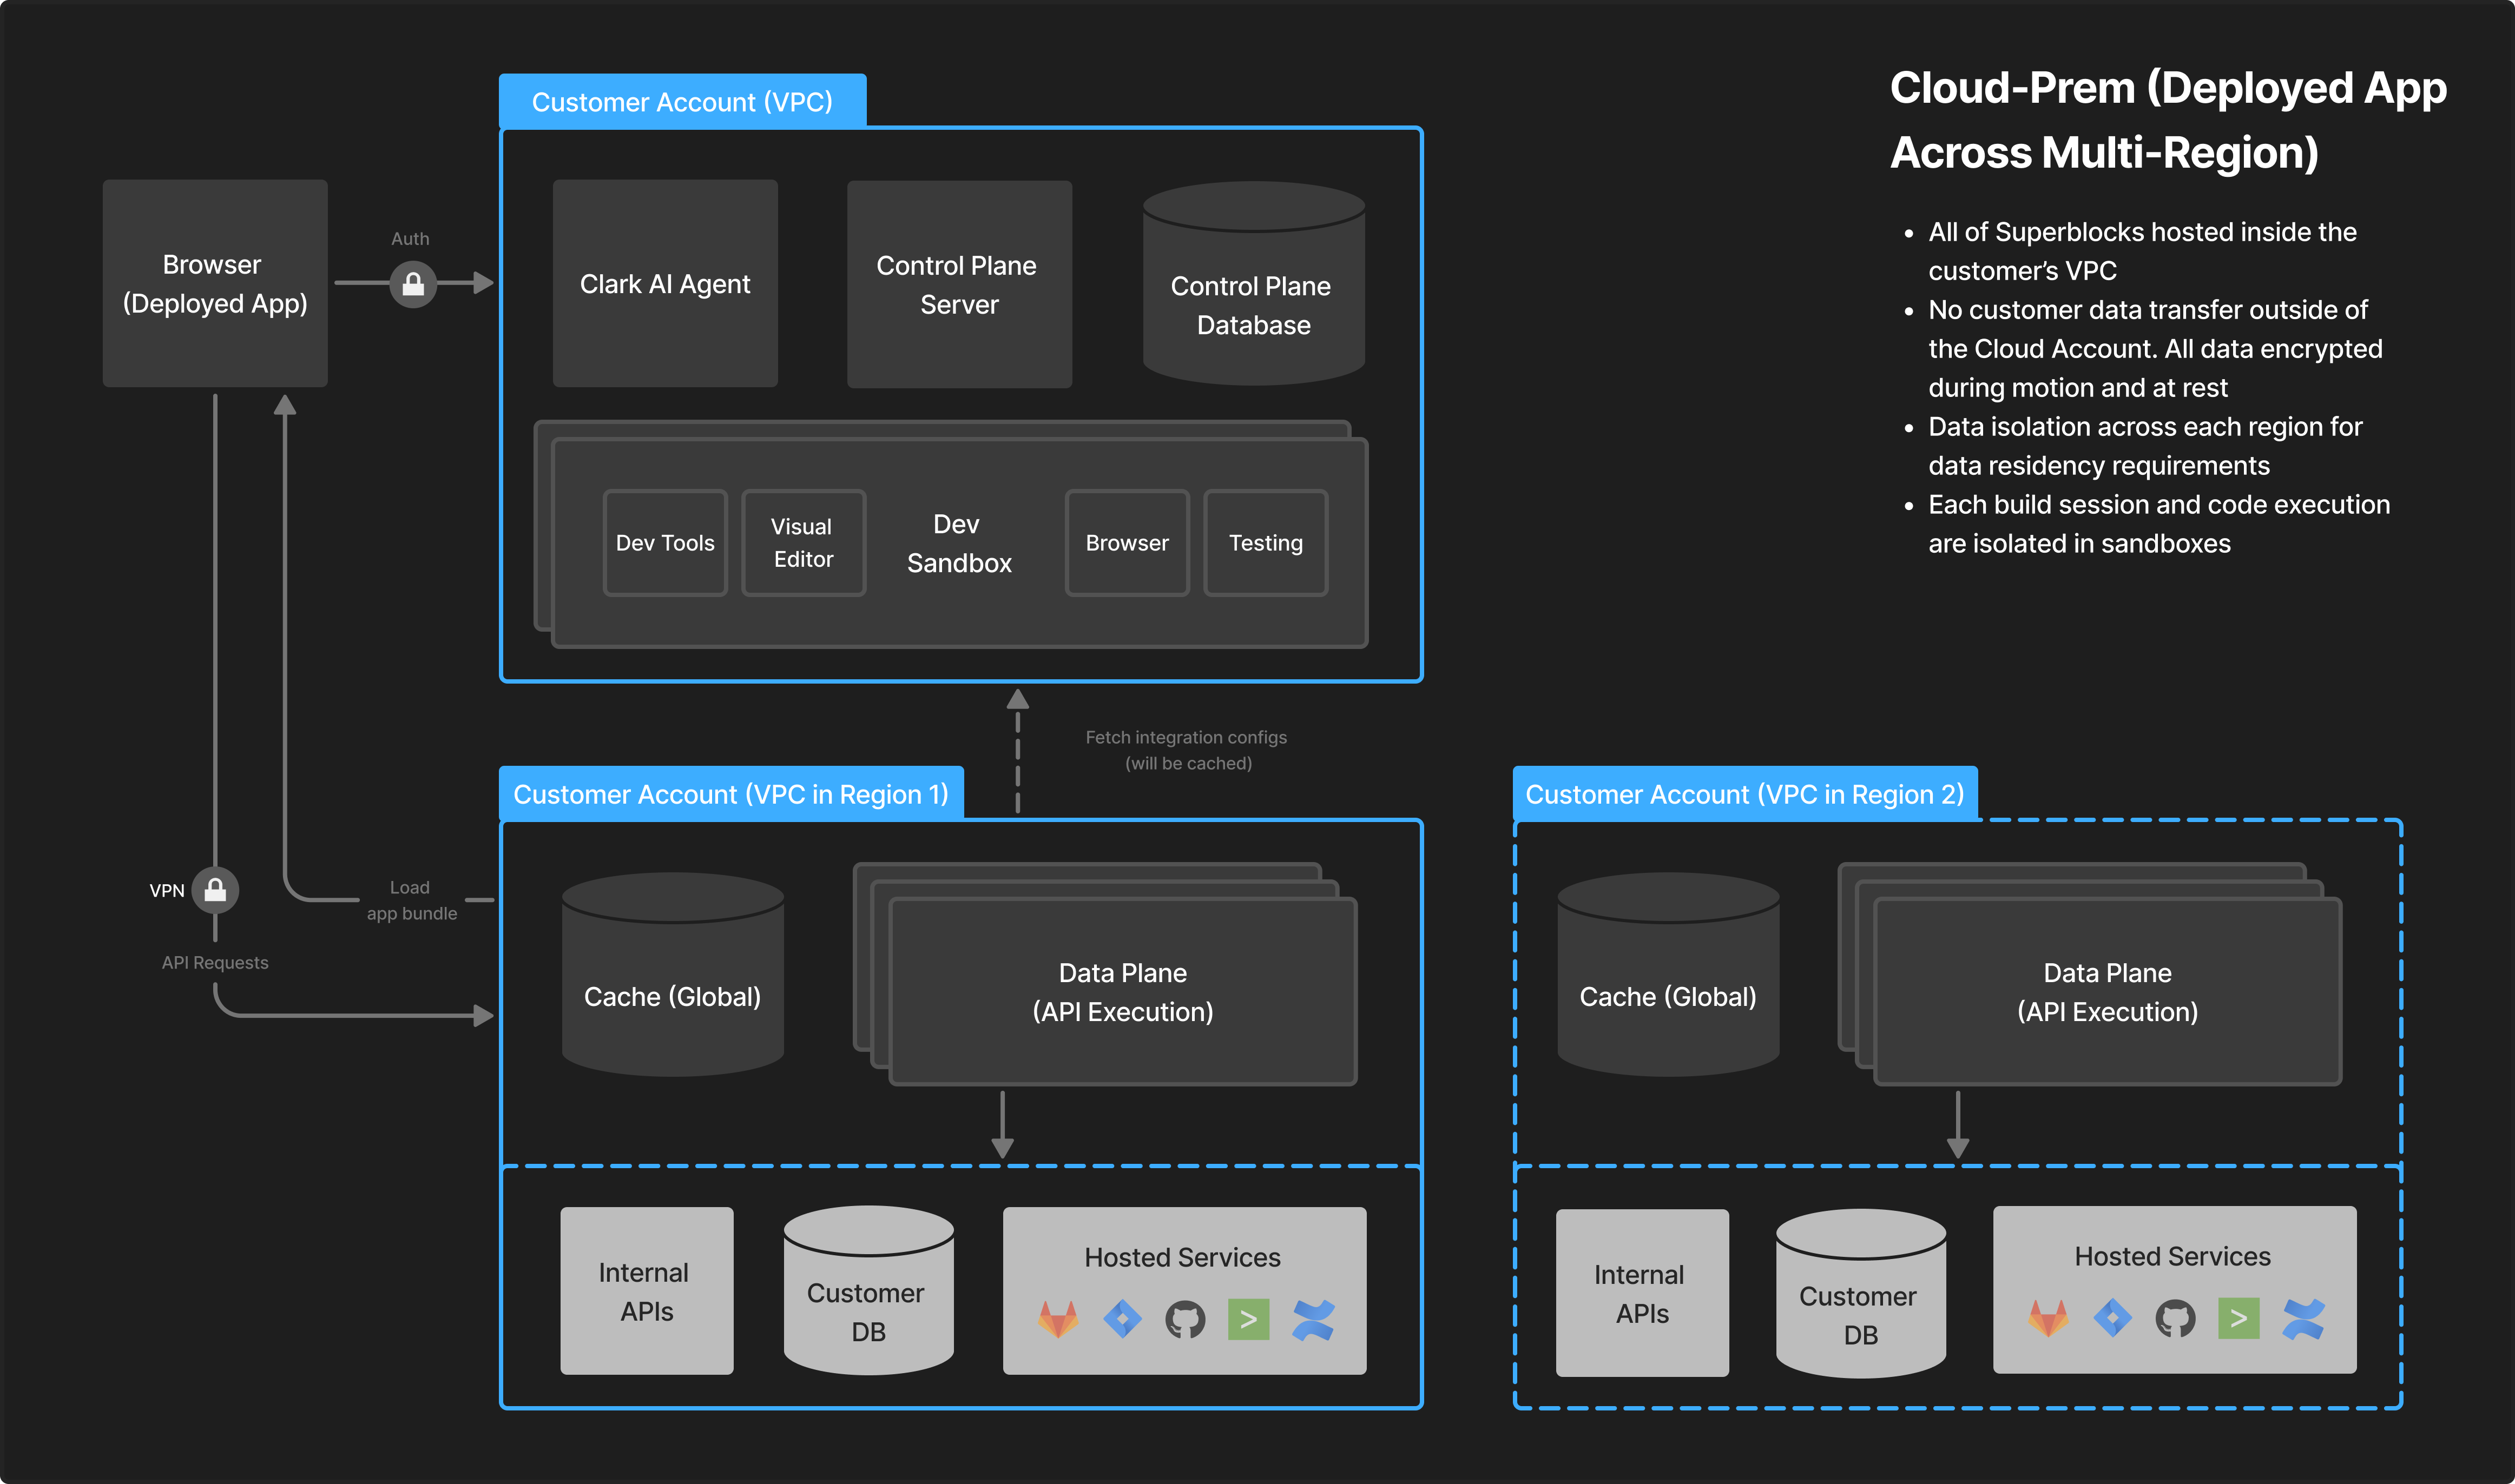Click GitLab icon in Region 2 Hosted Services

2048,1318
